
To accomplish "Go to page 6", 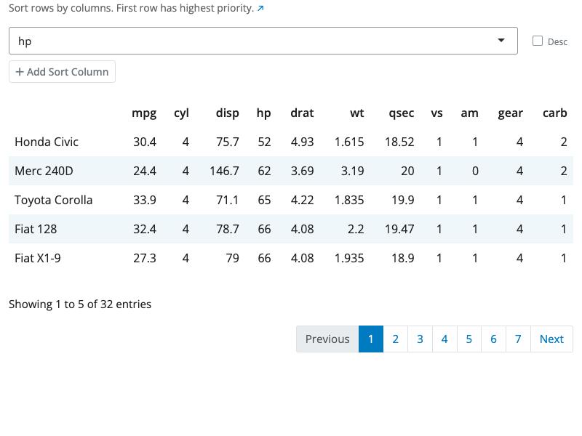I will point(493,339).
